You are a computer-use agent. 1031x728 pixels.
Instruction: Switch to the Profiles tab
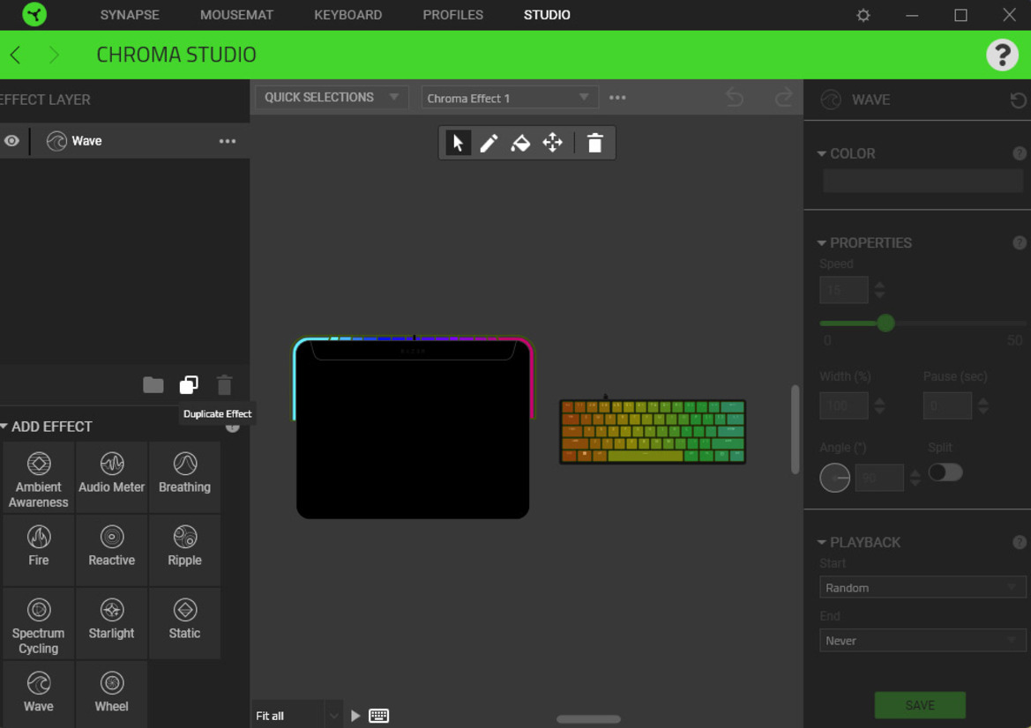click(453, 14)
